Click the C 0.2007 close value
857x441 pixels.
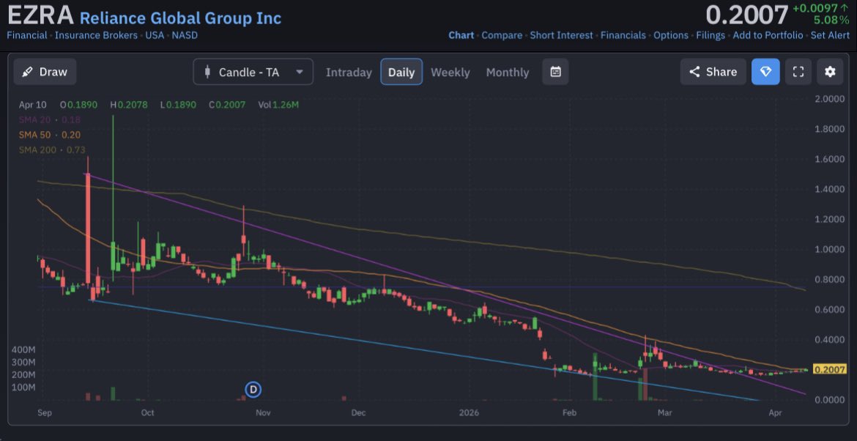pyautogui.click(x=227, y=105)
